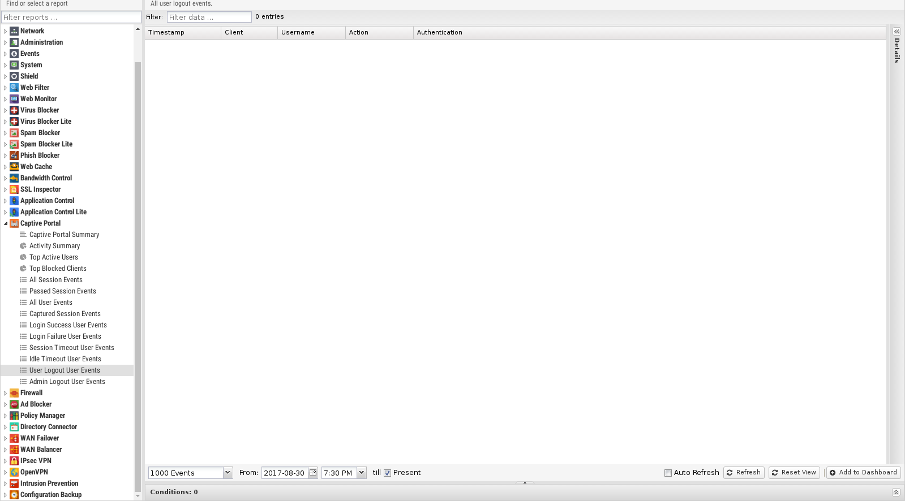Select the Login Success User Events row
Viewport: 905px width, 501px height.
coord(67,325)
